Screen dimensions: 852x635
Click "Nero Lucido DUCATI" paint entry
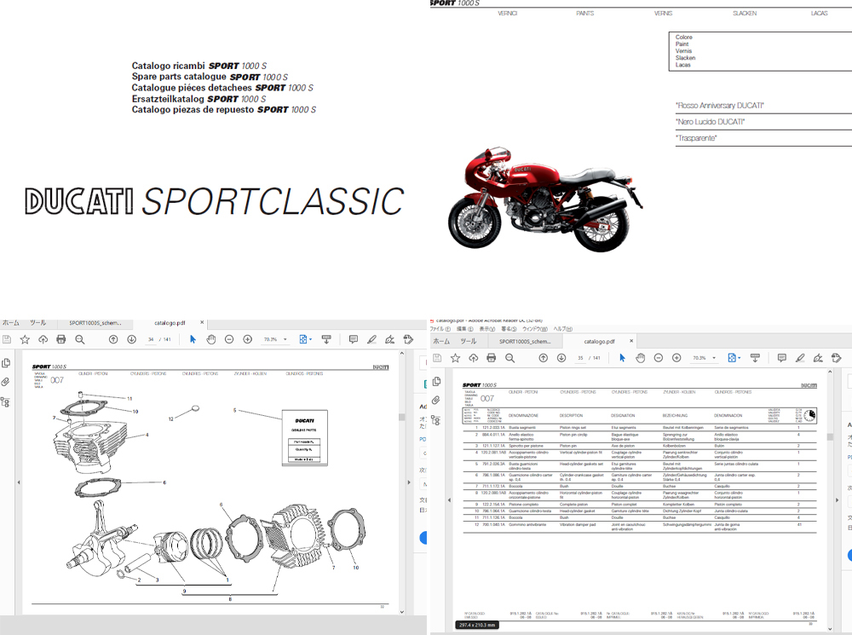click(x=711, y=122)
